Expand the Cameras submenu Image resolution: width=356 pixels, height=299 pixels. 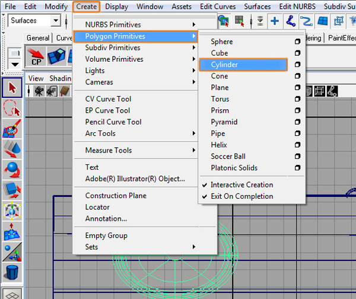pyautogui.click(x=135, y=82)
